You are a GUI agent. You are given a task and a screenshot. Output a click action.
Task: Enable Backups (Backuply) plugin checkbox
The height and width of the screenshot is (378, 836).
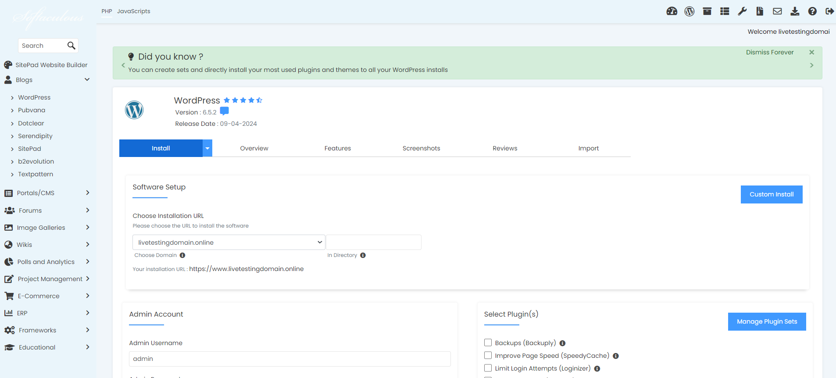click(488, 342)
